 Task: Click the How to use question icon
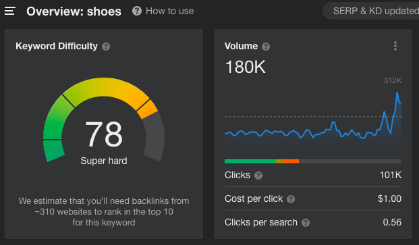coord(137,11)
